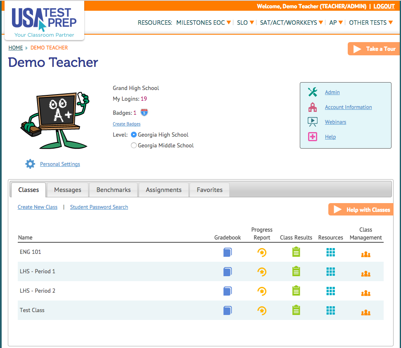Click the Grand High School name text

tap(136, 88)
